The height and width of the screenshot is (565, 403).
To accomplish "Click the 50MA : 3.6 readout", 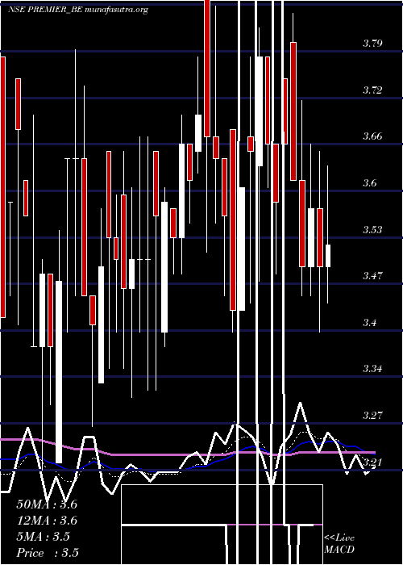I will coord(47,504).
